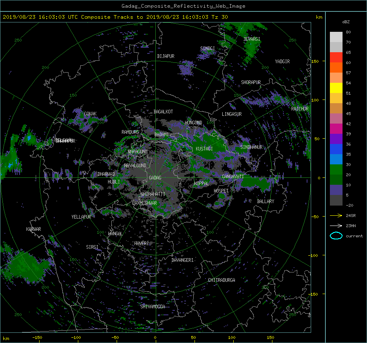
Task: Click the RAMDURG city label
Action: 130,132
